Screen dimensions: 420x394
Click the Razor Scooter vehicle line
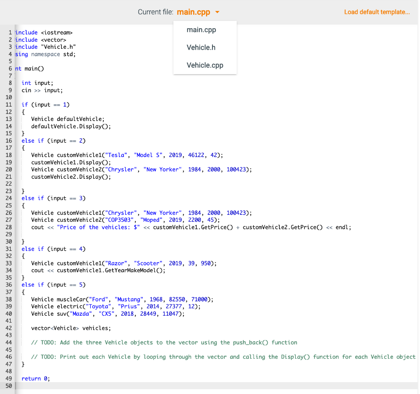click(x=124, y=263)
